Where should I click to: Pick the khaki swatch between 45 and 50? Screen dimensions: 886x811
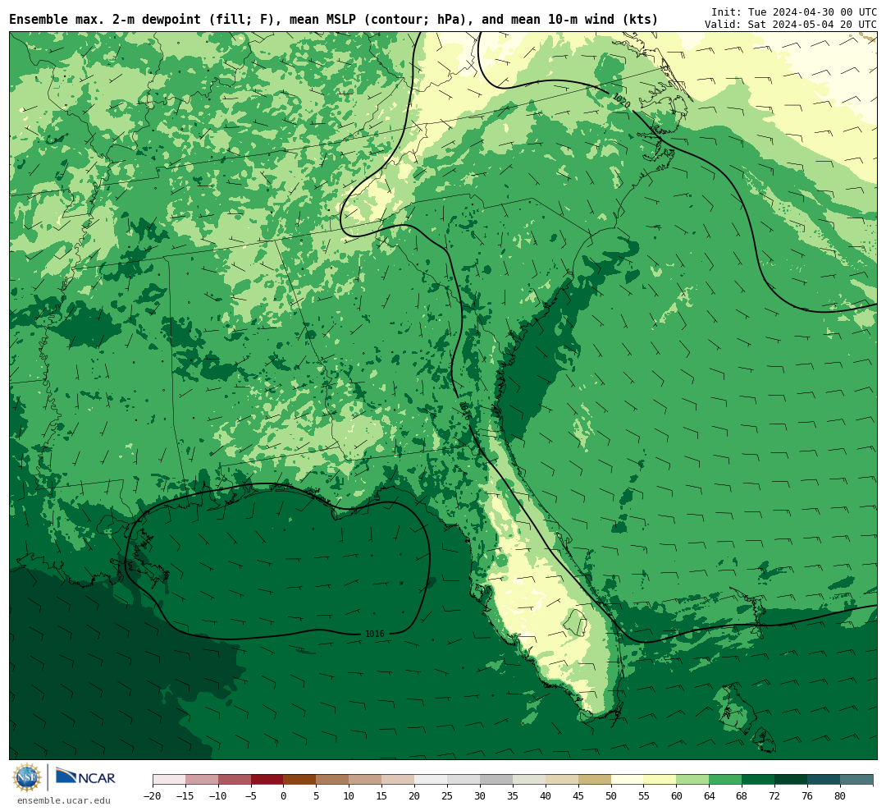(595, 780)
